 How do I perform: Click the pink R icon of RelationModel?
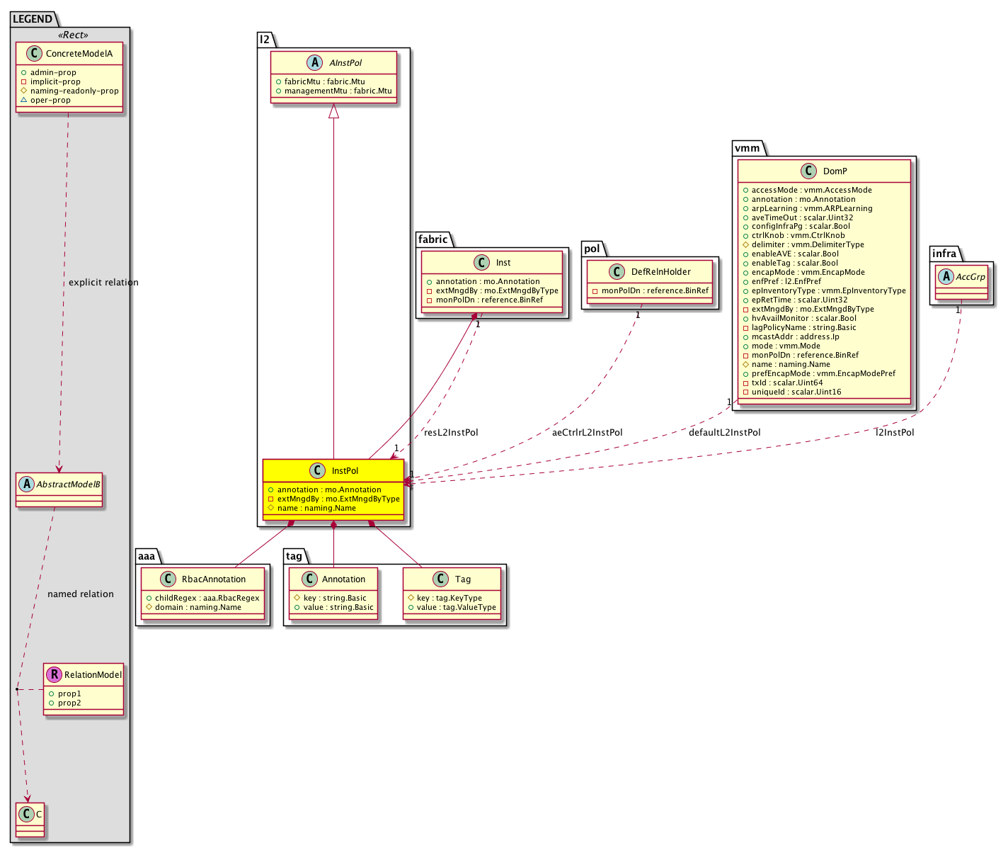[54, 674]
